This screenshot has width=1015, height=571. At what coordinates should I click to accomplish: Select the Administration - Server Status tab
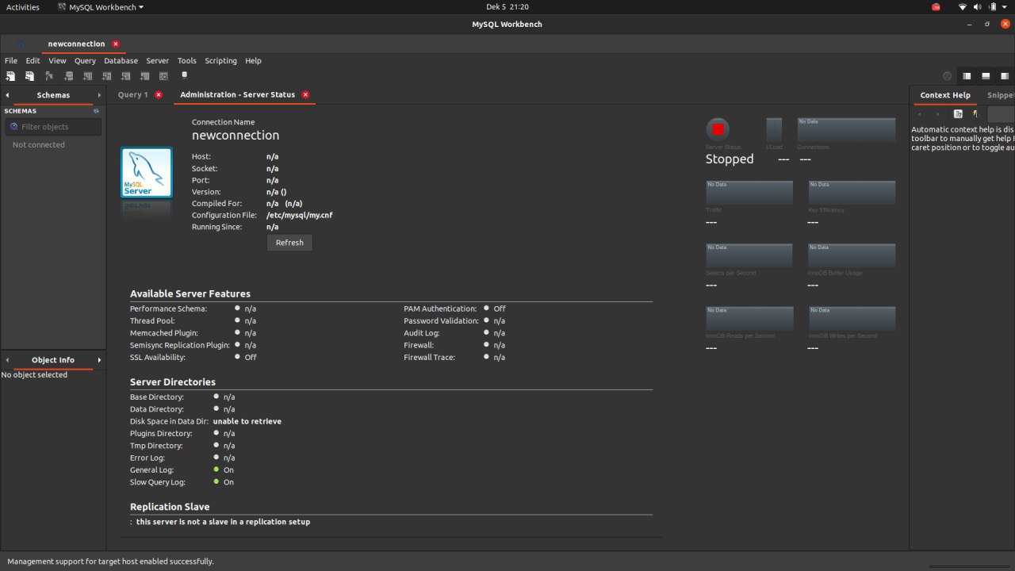click(x=237, y=94)
